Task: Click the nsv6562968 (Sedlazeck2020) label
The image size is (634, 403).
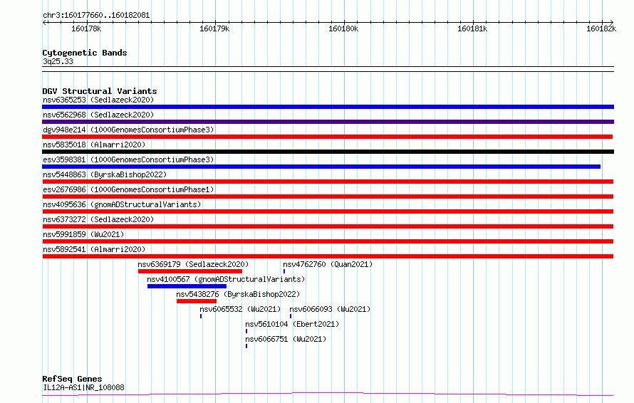Action: click(98, 115)
